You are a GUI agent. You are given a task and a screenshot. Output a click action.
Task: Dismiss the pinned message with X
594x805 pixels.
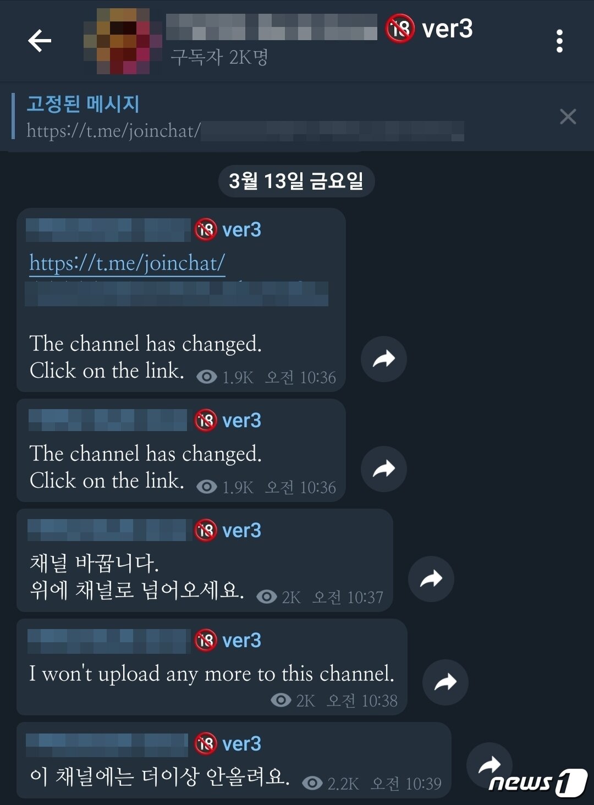568,117
